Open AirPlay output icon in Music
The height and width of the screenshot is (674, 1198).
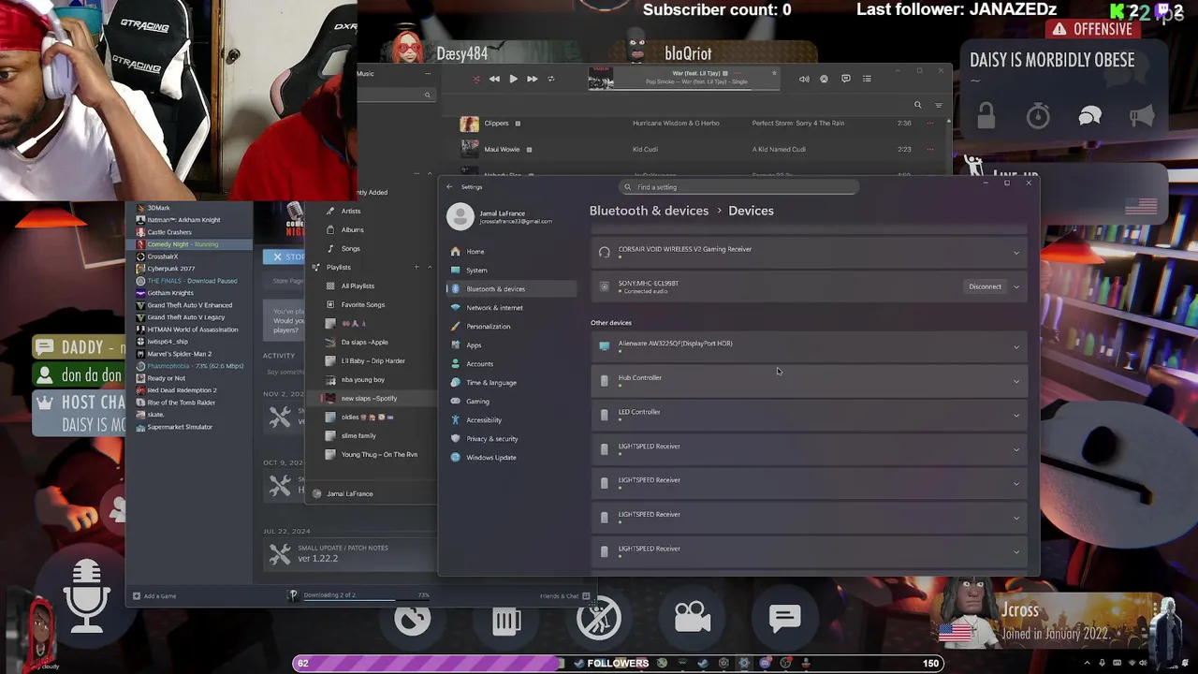(824, 79)
